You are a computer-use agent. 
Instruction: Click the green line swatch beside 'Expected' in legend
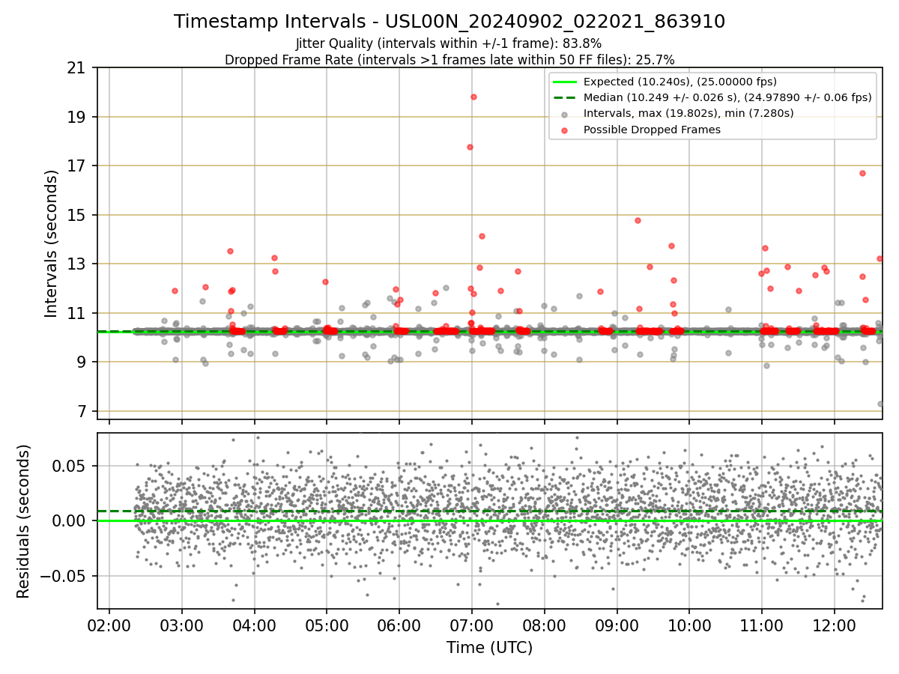pyautogui.click(x=565, y=82)
